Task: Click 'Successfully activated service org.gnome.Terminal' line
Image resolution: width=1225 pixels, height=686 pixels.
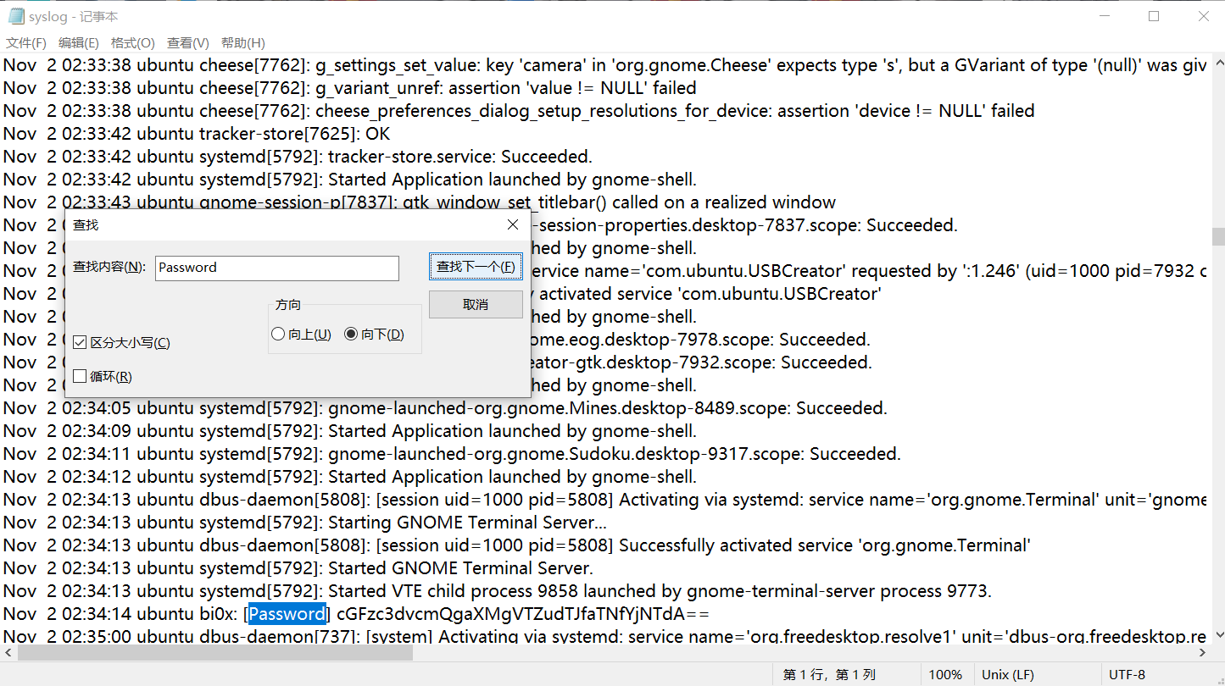Action: (517, 545)
